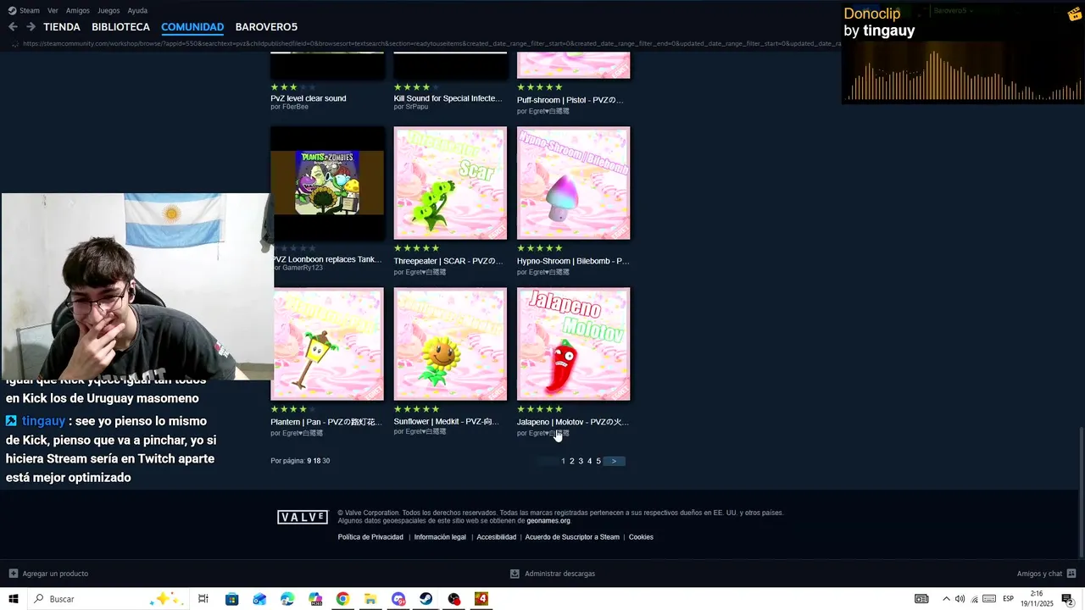Open the BAROVERO5 profile tab
Viewport: 1085px width, 610px height.
[266, 27]
